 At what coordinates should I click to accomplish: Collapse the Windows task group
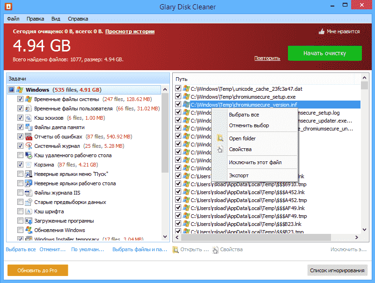coord(11,90)
